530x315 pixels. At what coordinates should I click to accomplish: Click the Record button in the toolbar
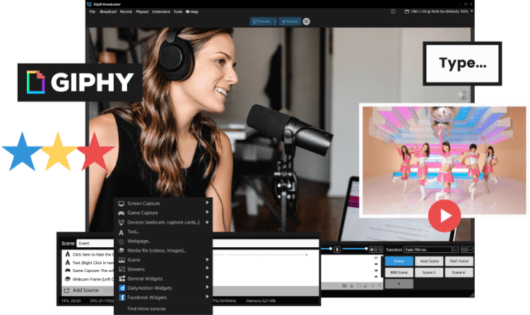tap(290, 21)
